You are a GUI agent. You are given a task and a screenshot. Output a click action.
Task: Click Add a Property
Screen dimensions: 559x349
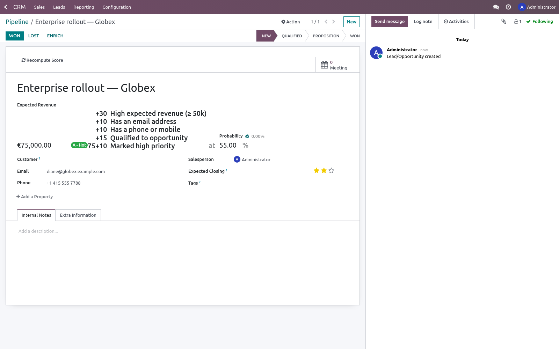coord(35,197)
